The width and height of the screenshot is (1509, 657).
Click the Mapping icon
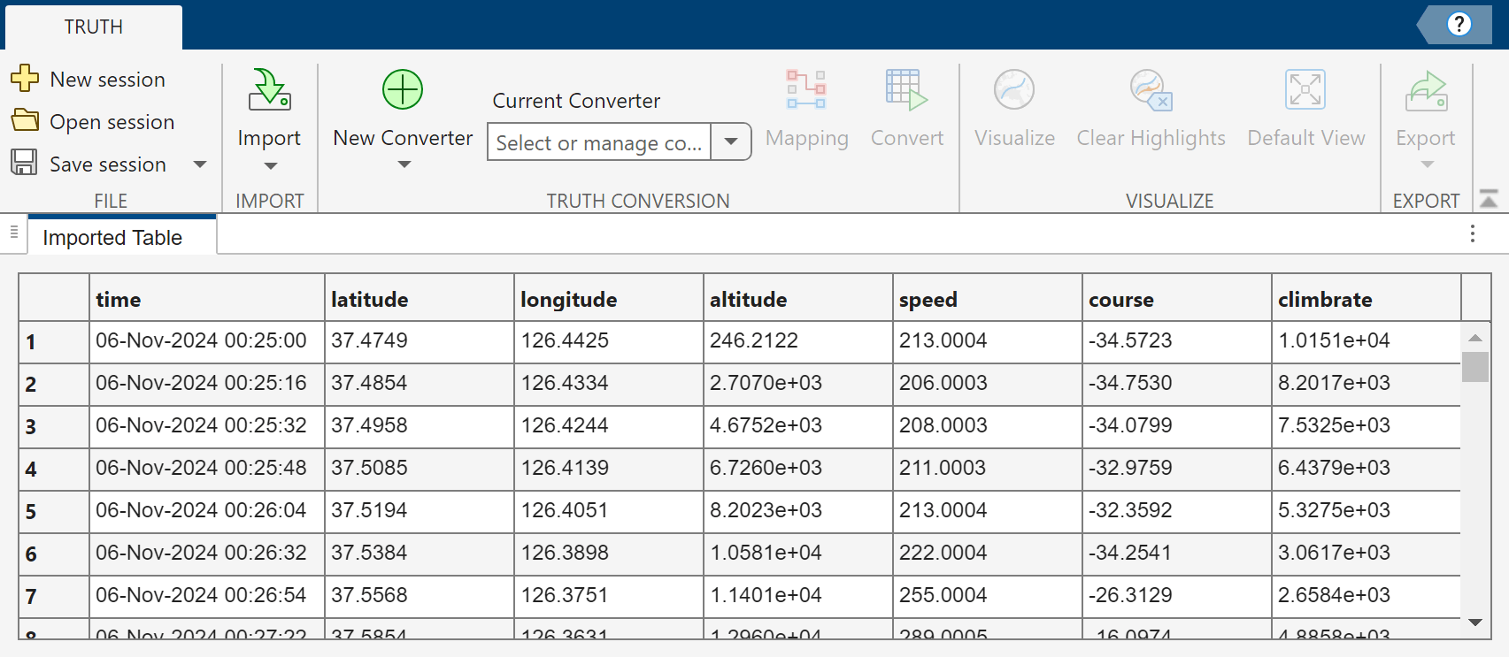coord(806,90)
